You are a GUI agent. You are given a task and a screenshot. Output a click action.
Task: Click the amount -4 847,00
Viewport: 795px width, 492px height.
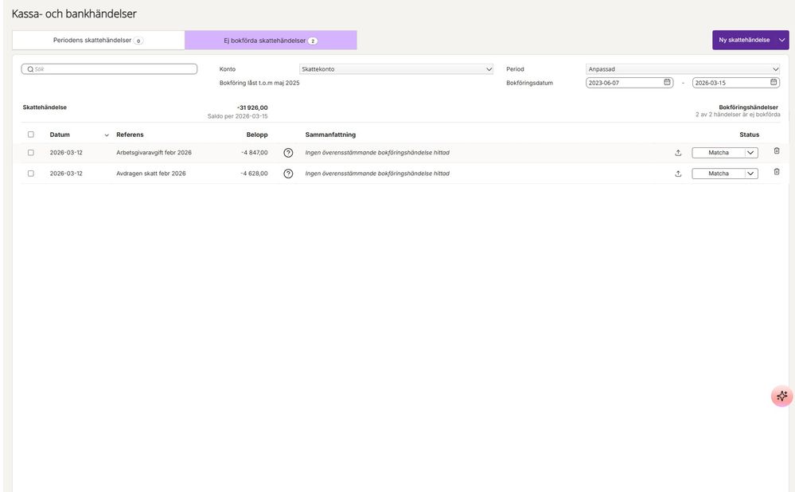255,153
